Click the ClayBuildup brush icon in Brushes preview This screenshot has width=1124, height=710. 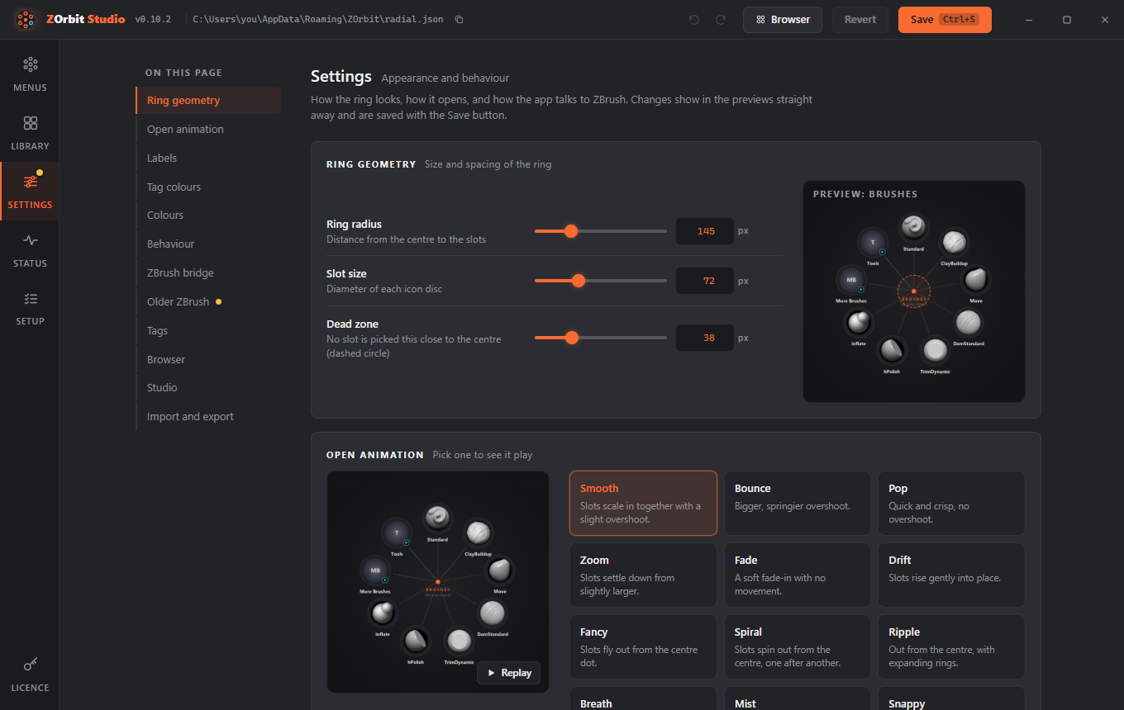[955, 242]
